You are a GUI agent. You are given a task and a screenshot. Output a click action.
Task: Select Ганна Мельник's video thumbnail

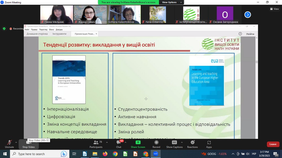pyautogui.click(x=57, y=15)
